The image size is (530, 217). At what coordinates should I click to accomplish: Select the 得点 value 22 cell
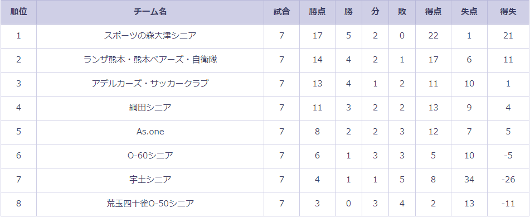433,36
